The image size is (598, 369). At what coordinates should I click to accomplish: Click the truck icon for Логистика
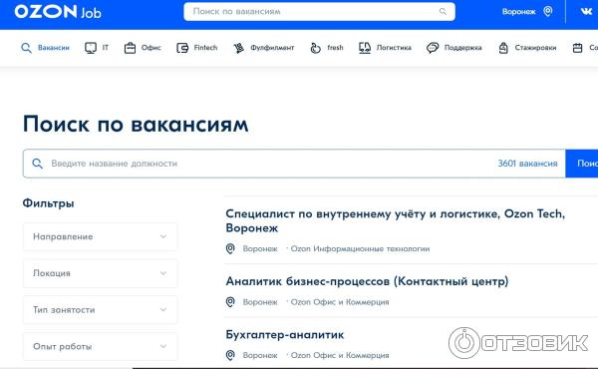coord(365,48)
